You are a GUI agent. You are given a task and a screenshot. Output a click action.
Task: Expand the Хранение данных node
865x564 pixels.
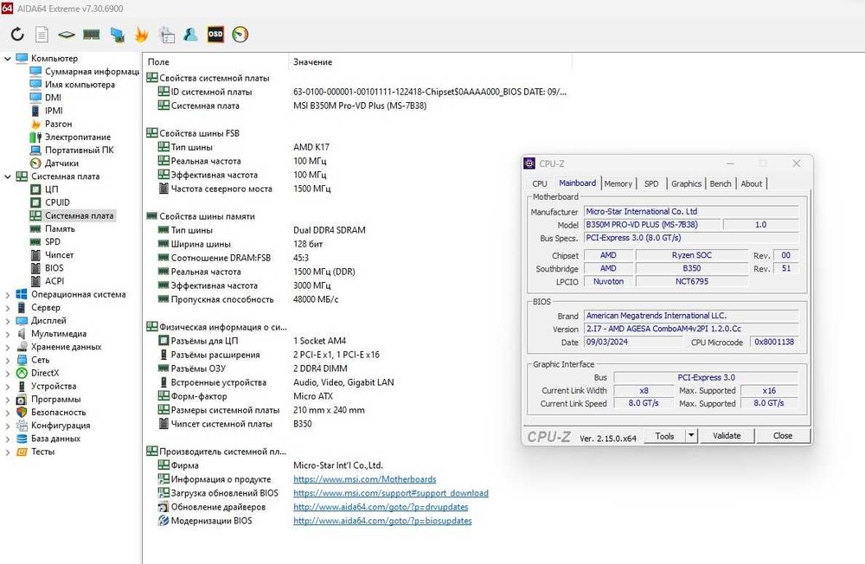[x=8, y=347]
